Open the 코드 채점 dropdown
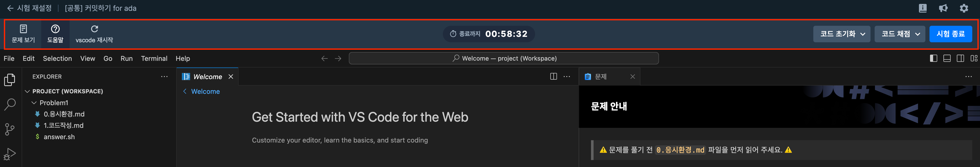 [x=900, y=34]
